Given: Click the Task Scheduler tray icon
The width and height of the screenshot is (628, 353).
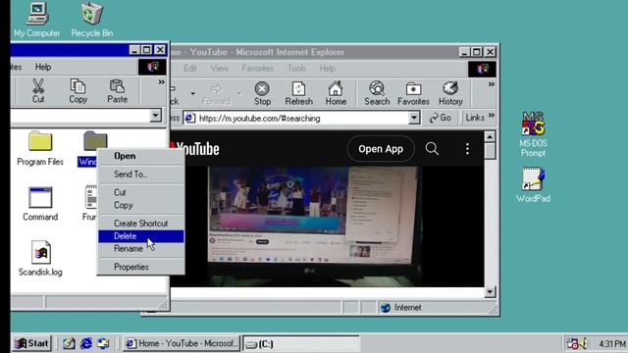Looking at the screenshot, I should click(572, 343).
